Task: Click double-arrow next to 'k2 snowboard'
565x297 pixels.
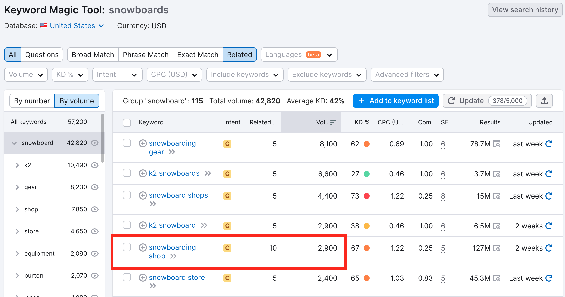Action: (204, 225)
